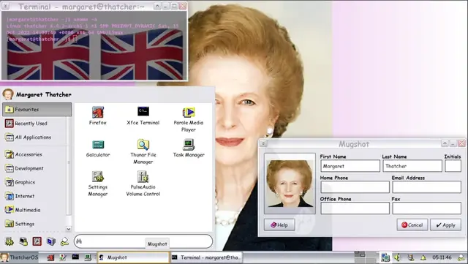Select the Favourites category

[x=37, y=110]
